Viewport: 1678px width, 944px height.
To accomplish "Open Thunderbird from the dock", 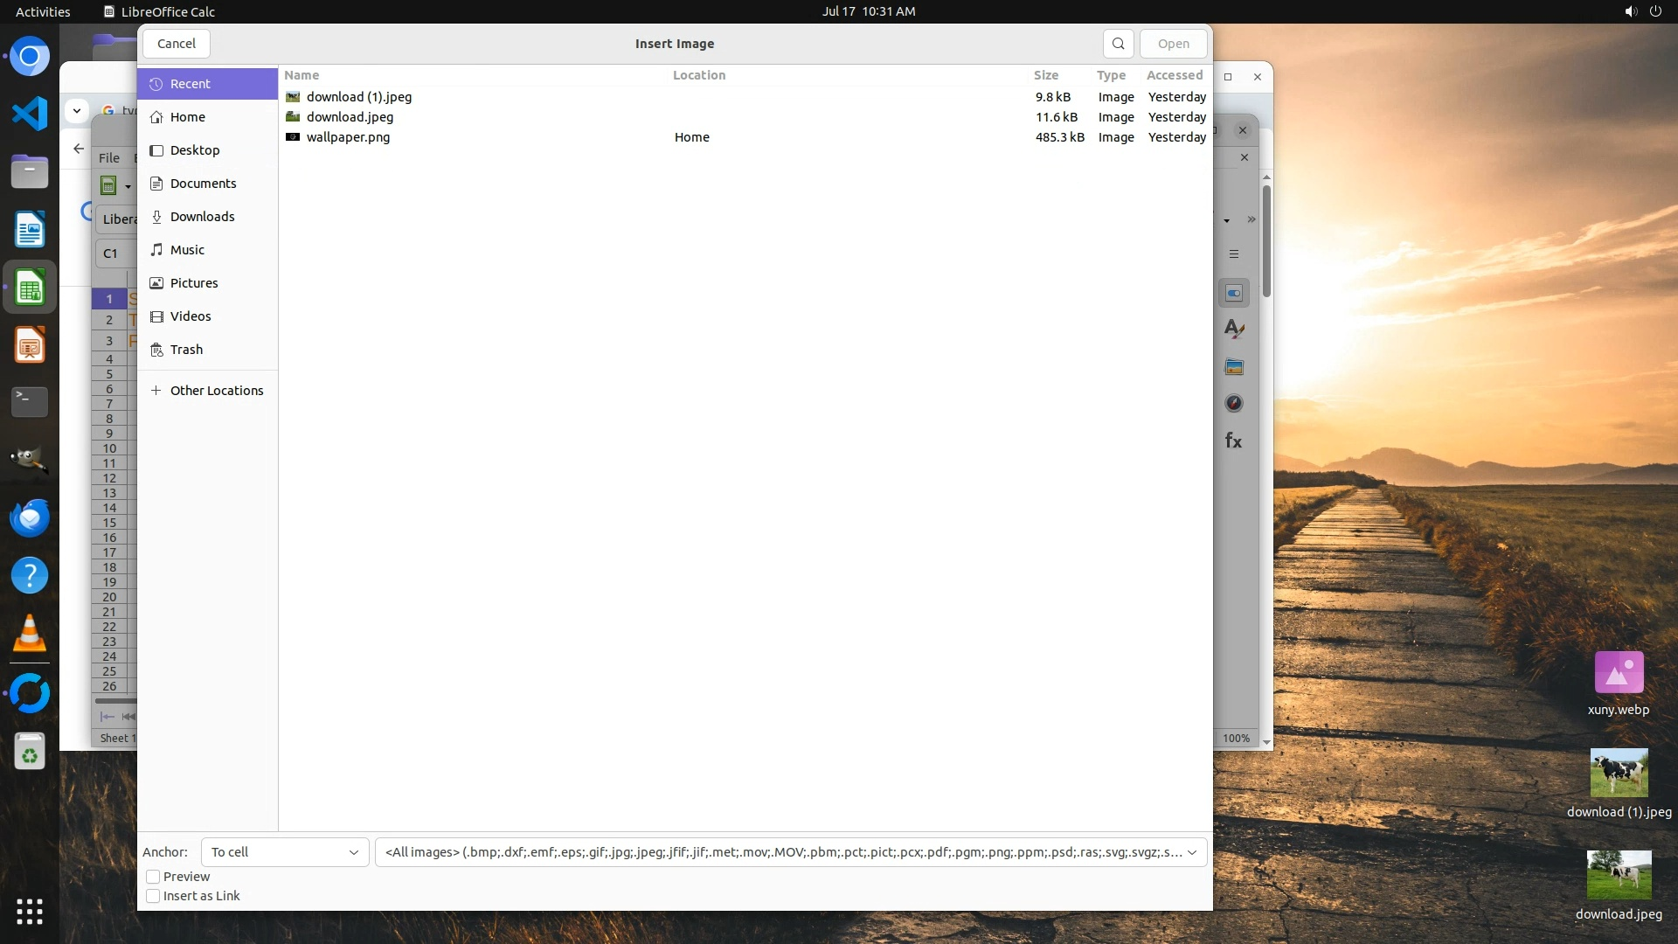I will (30, 518).
